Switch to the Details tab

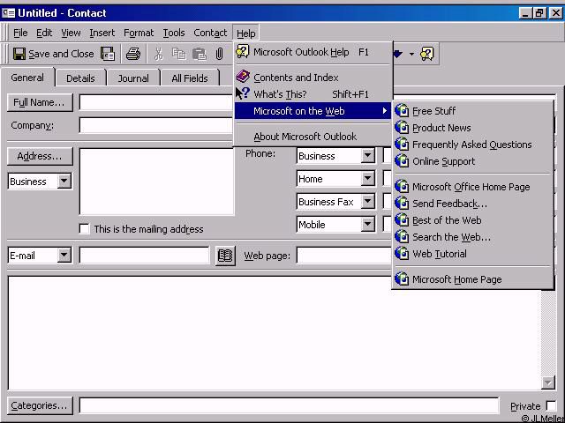pyautogui.click(x=80, y=78)
